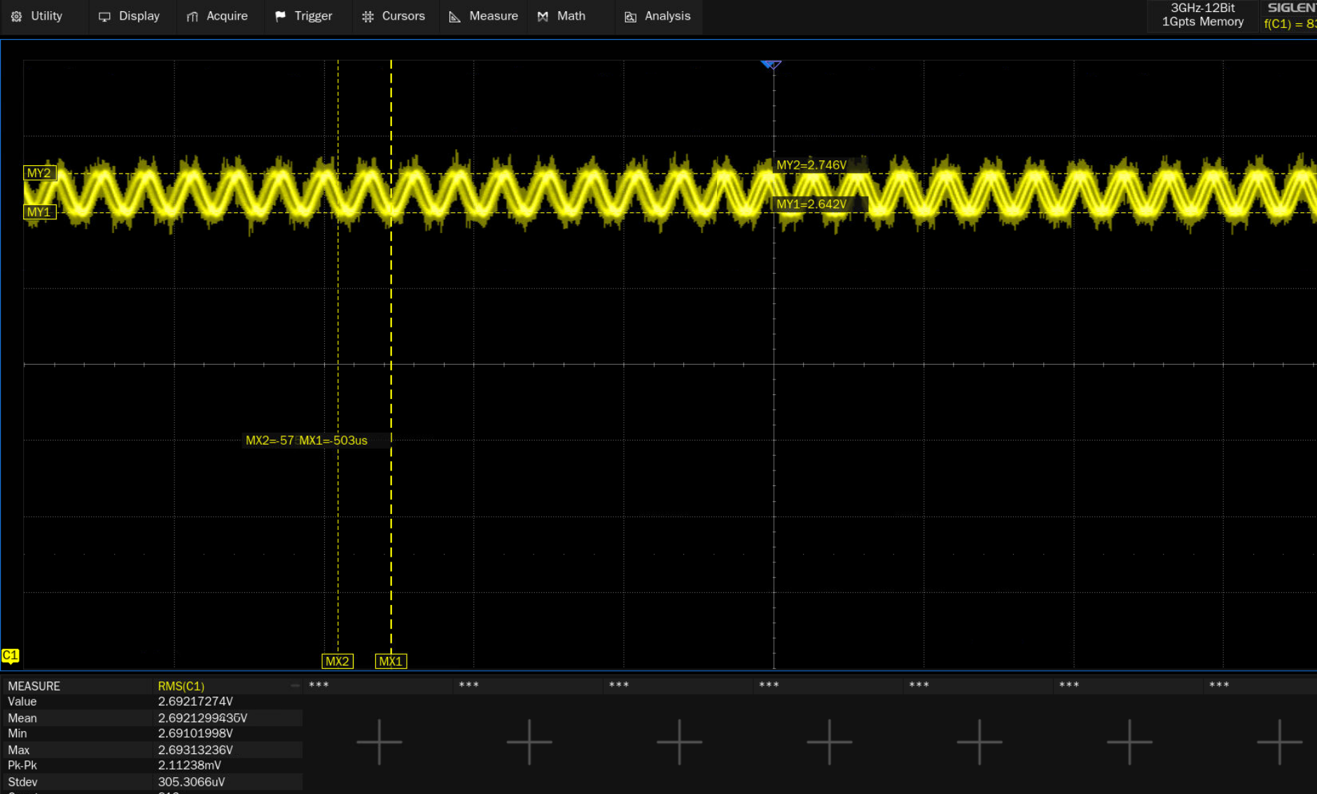This screenshot has width=1317, height=794.
Task: Click the MEASURE panel label
Action: pyautogui.click(x=34, y=686)
